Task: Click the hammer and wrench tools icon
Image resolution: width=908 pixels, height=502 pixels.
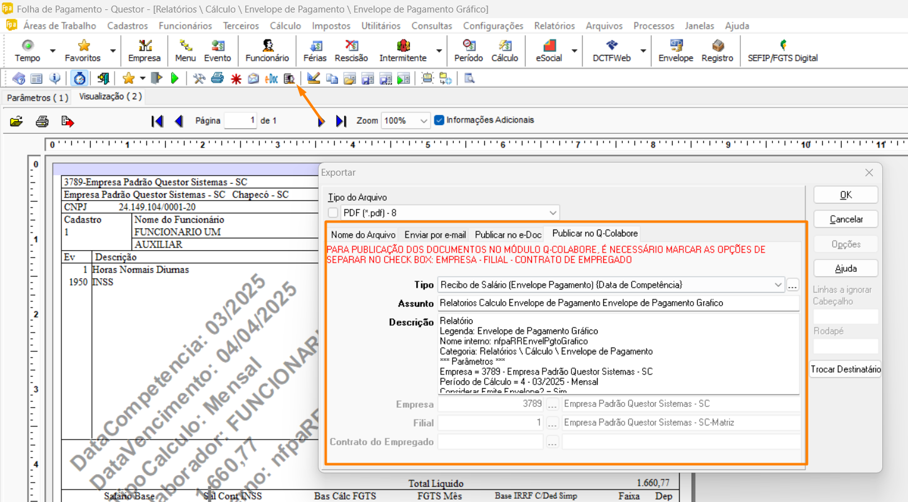Action: [x=199, y=78]
